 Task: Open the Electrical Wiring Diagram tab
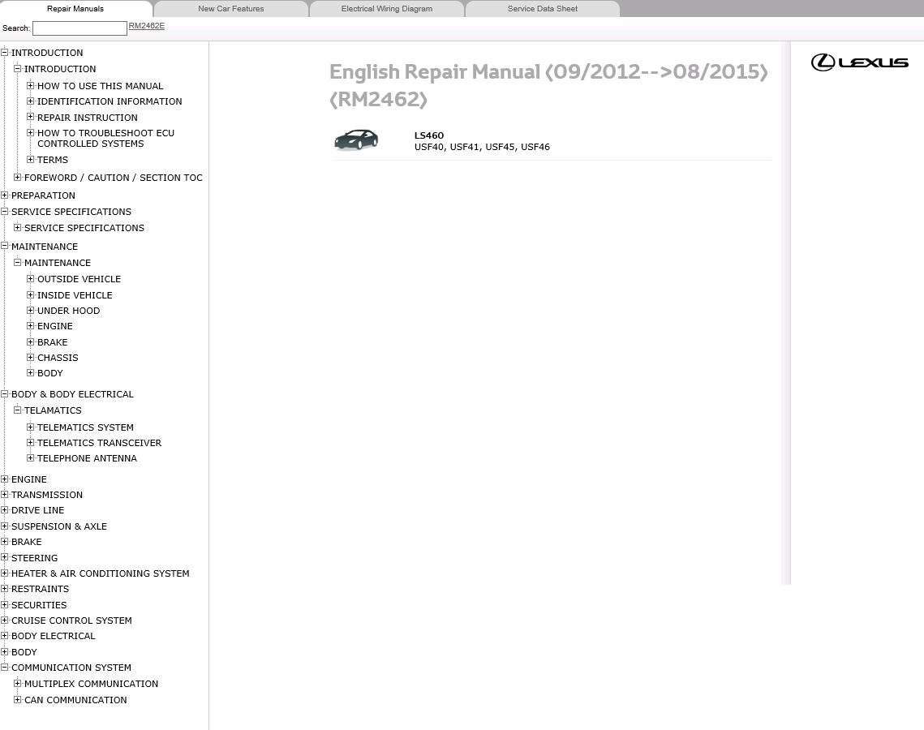386,9
